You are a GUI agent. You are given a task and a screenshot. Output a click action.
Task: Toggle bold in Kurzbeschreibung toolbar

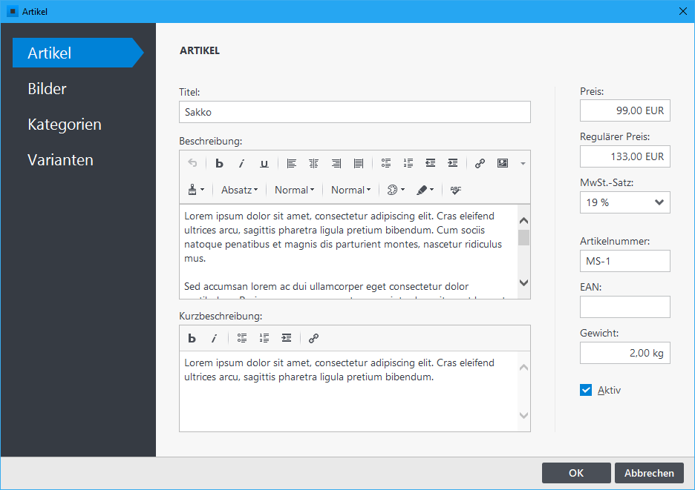point(192,338)
